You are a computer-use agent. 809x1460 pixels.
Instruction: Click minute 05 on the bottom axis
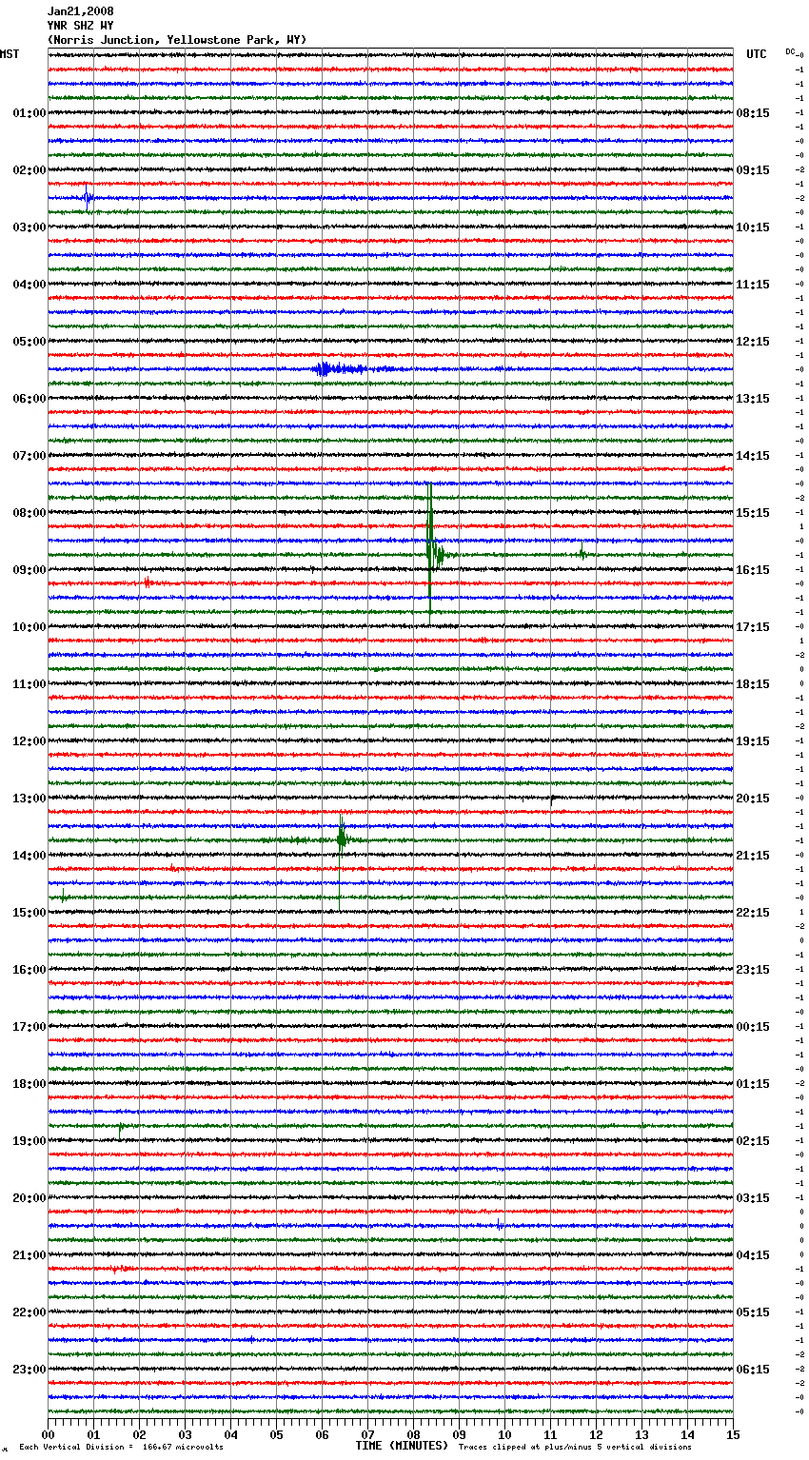coord(277,1434)
